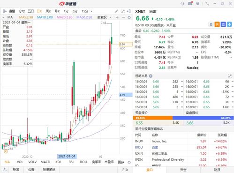Image resolution: width=234 pixels, height=173 pixels.
Task: Toggle the right quote panel collapse icon
Action: click(x=128, y=11)
